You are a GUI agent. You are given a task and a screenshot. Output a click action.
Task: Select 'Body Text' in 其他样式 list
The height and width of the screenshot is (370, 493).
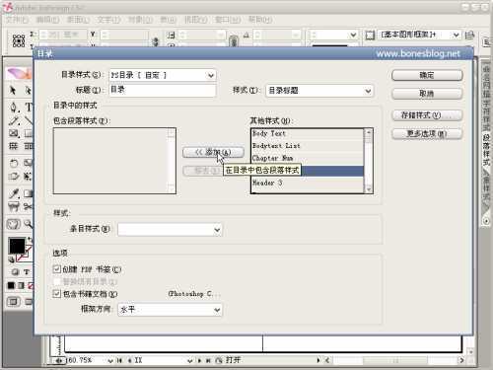tap(308, 133)
